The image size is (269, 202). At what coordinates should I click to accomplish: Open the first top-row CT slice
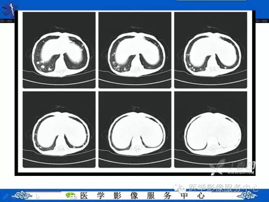coord(59,50)
